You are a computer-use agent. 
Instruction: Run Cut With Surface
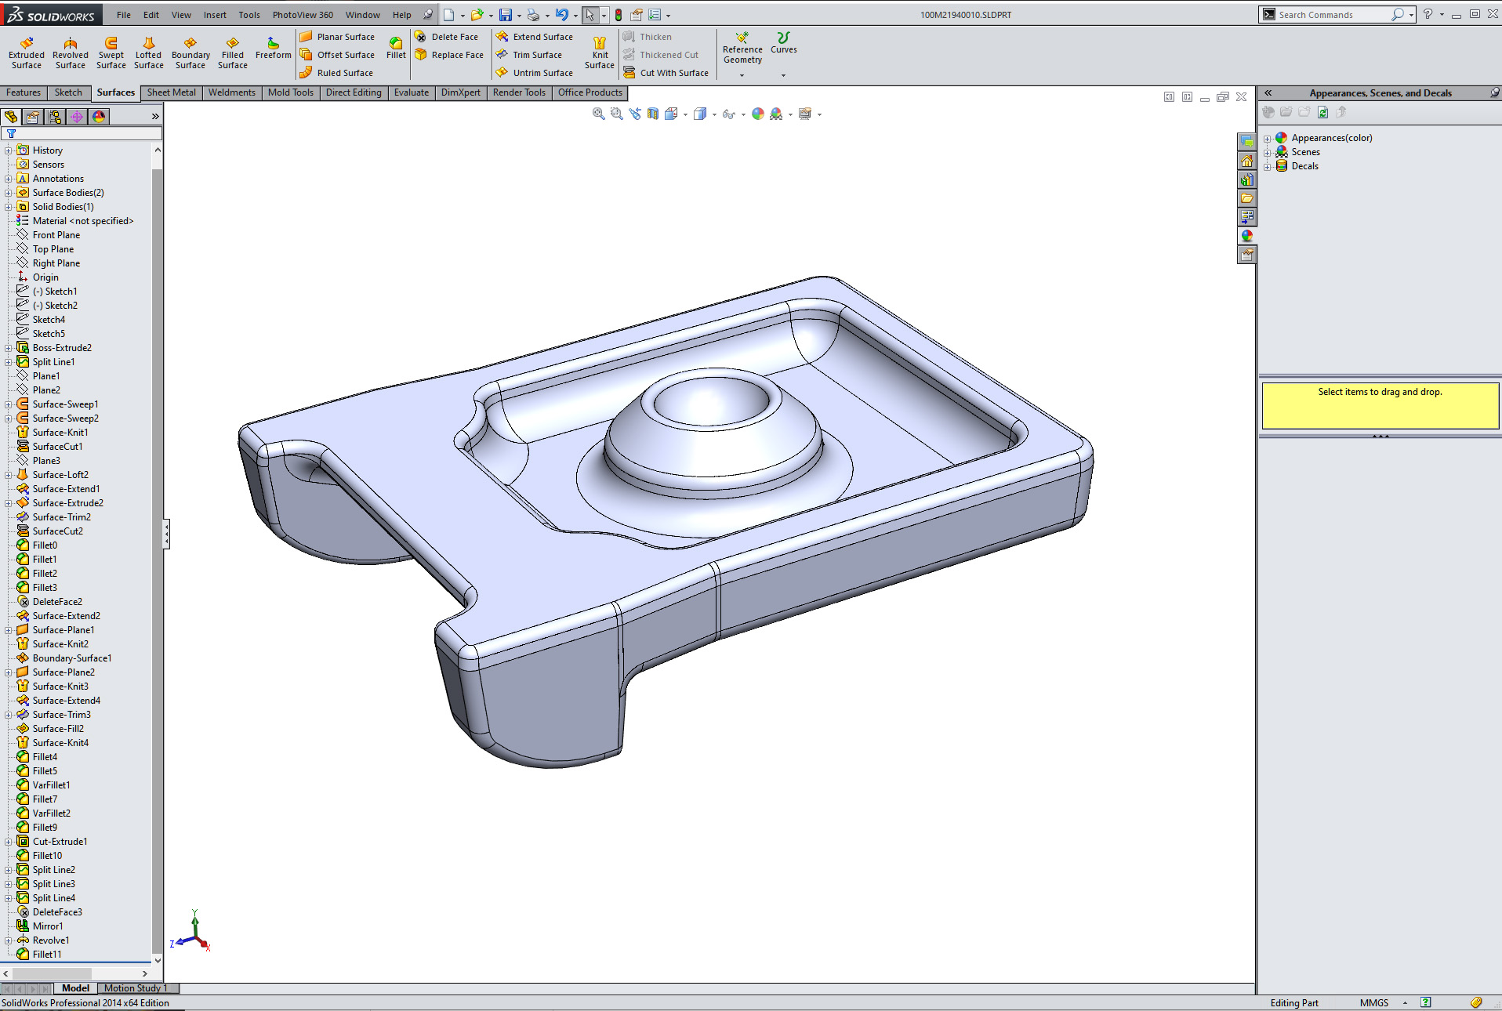pyautogui.click(x=666, y=73)
